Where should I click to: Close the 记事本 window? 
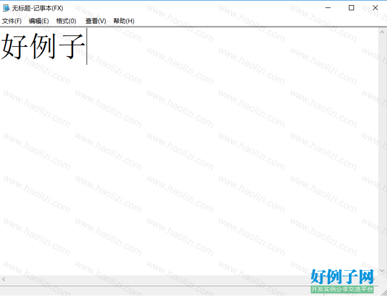click(x=375, y=8)
